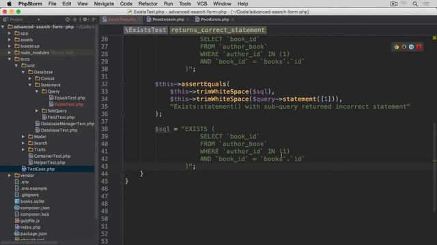Open in Safari browser icon
437x245 pixels.
coord(411,47)
